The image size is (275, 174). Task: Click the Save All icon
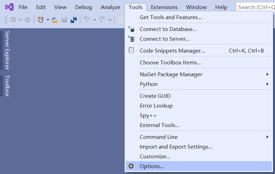(x=74, y=20)
